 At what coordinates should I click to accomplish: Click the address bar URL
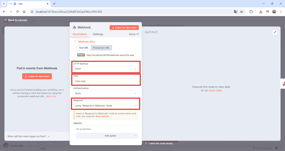click(x=69, y=12)
